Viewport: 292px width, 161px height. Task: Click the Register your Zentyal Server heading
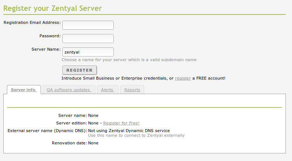pos(53,8)
